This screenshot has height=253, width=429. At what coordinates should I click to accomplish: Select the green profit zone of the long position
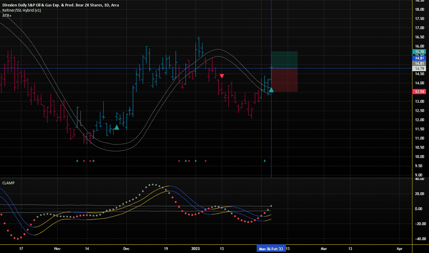(284, 60)
